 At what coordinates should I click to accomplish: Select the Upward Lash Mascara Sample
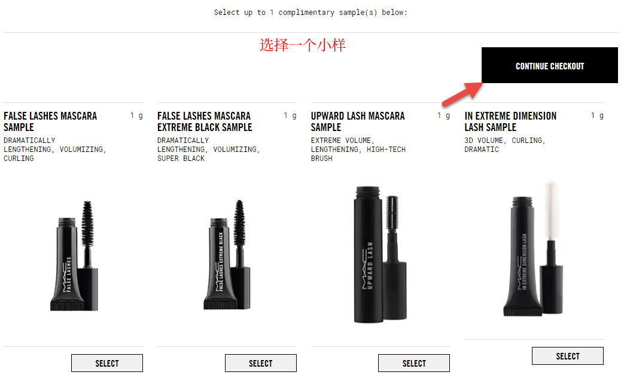[414, 363]
